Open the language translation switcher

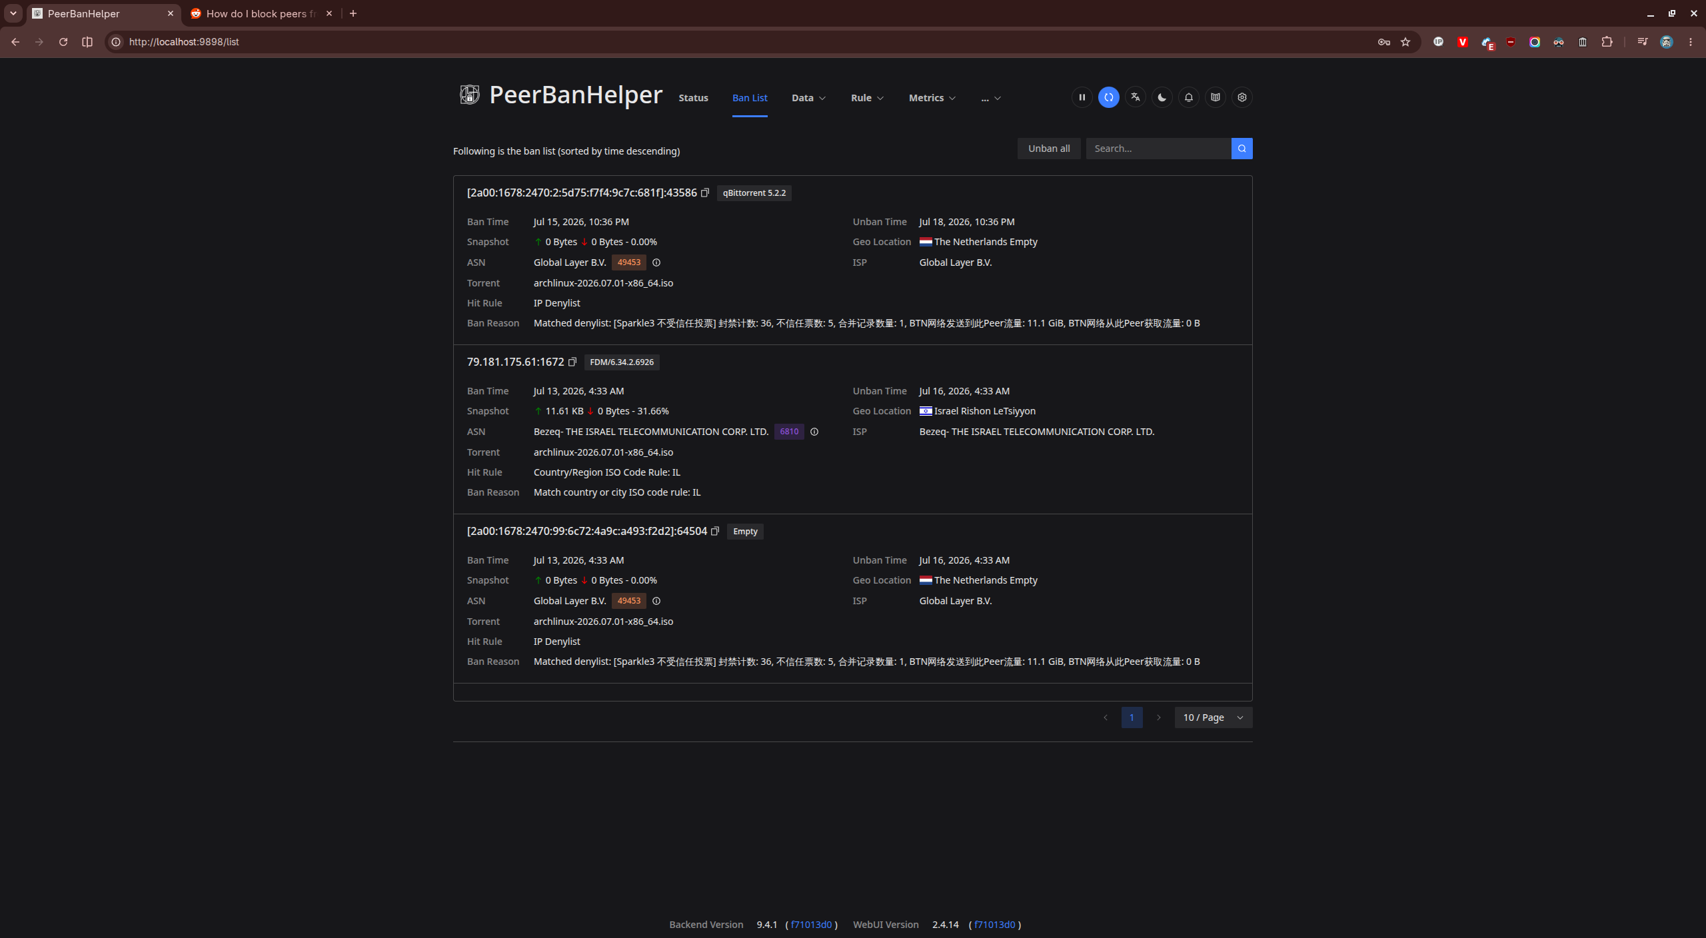[1135, 97]
